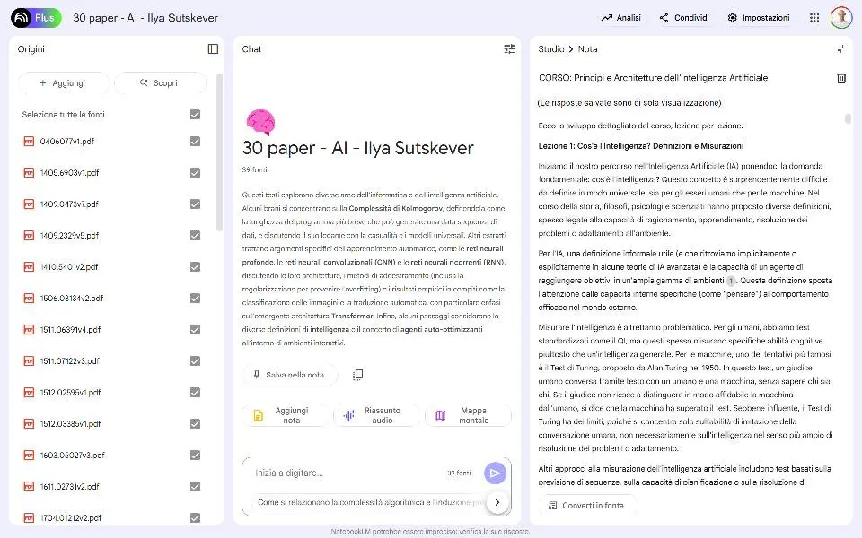This screenshot has width=862, height=538.
Task: Toggle checkbox for 1512.02595v1.pdf
Action: pos(195,392)
